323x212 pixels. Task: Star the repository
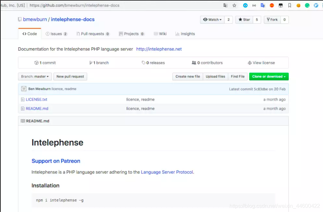click(x=244, y=20)
